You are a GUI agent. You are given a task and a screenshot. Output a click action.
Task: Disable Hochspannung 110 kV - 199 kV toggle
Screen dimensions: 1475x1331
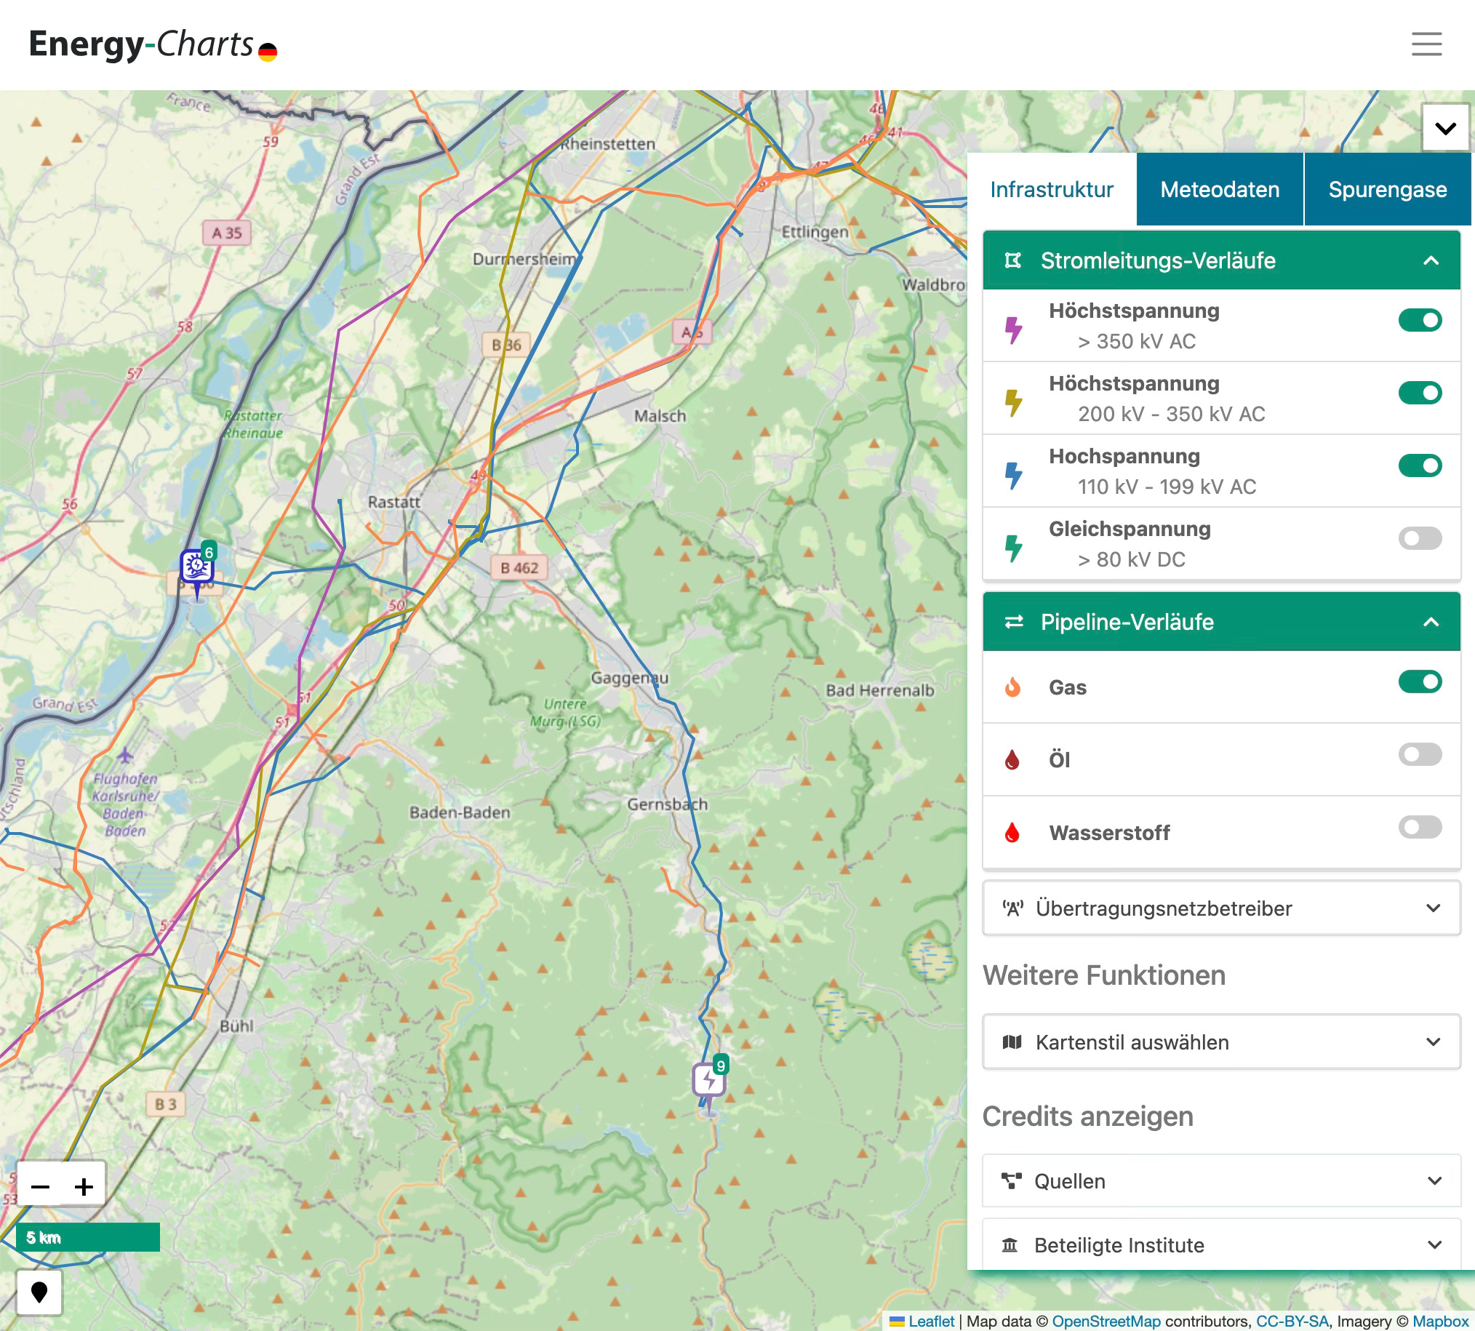(1420, 465)
